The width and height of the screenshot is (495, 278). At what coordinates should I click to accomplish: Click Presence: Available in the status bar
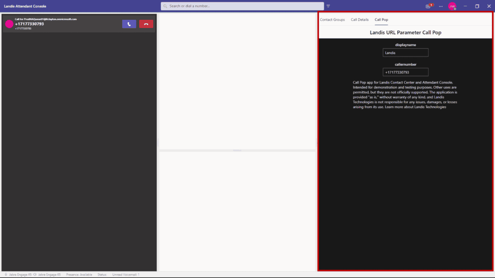tap(79, 274)
